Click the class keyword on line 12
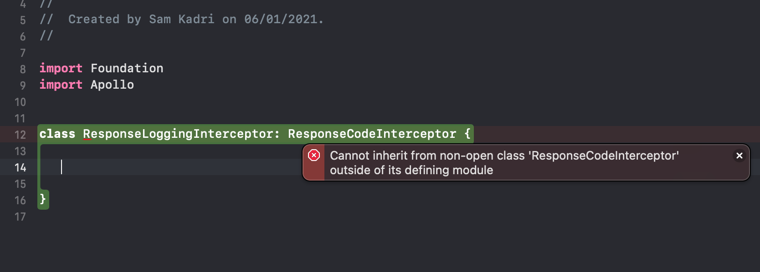The height and width of the screenshot is (272, 760). [x=57, y=134]
